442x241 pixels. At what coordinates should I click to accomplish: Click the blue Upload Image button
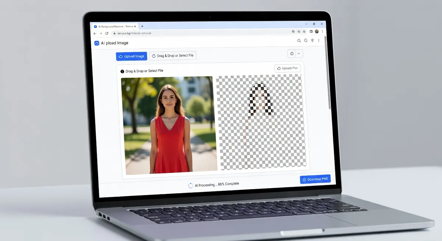pos(131,56)
